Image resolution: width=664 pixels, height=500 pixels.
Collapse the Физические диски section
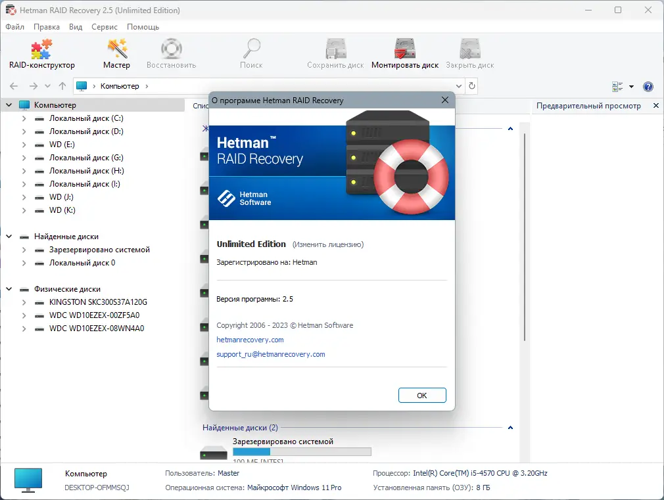coord(9,288)
